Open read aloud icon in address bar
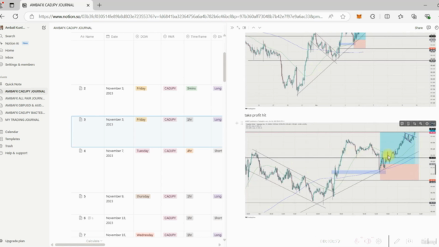Viewport: 439px width, 247px height. [331, 16]
